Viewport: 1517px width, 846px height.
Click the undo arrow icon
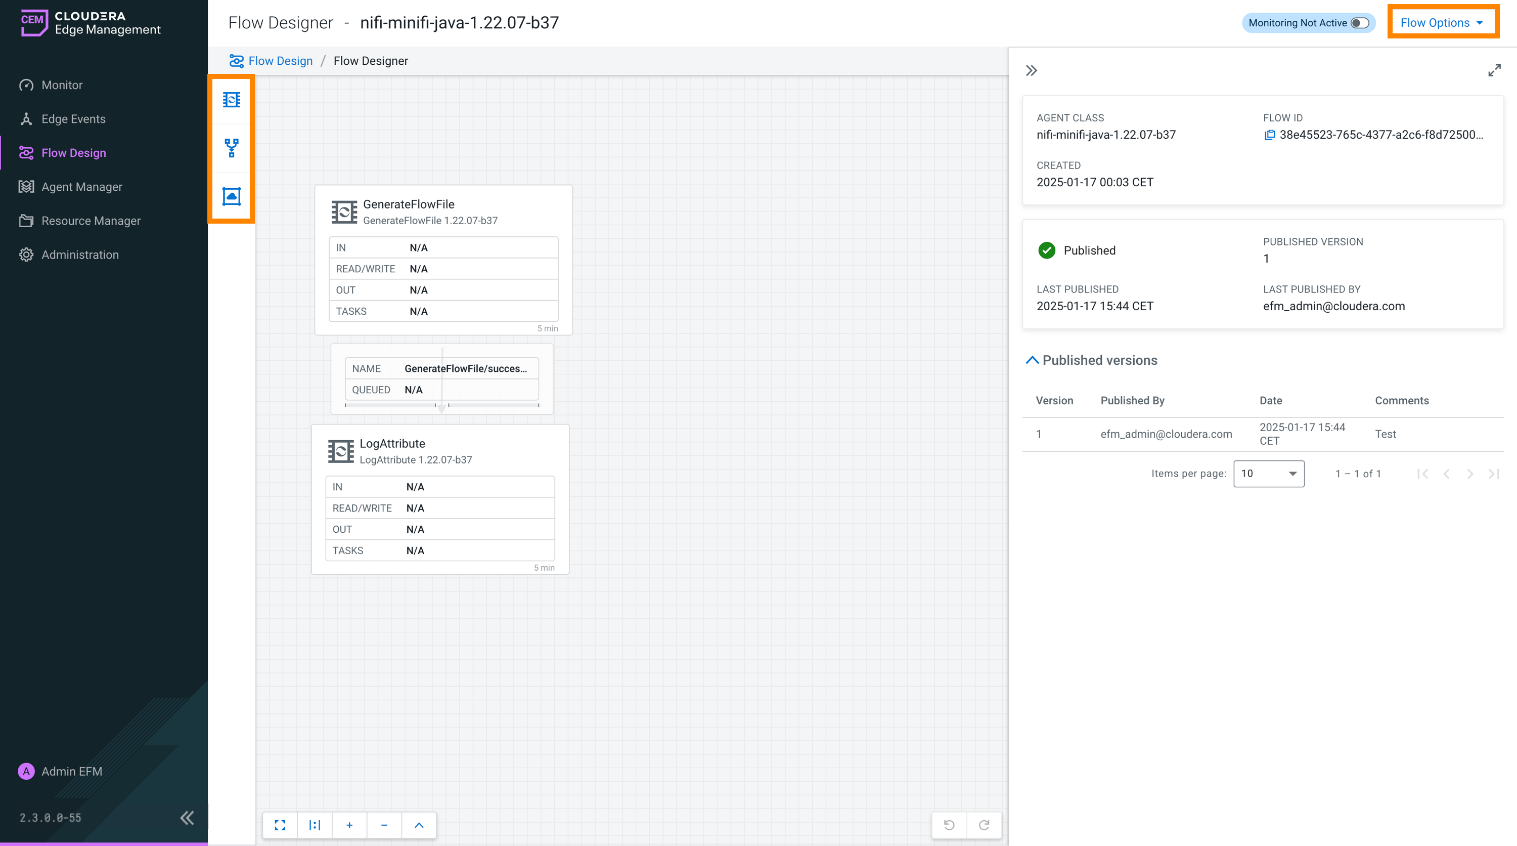point(949,825)
